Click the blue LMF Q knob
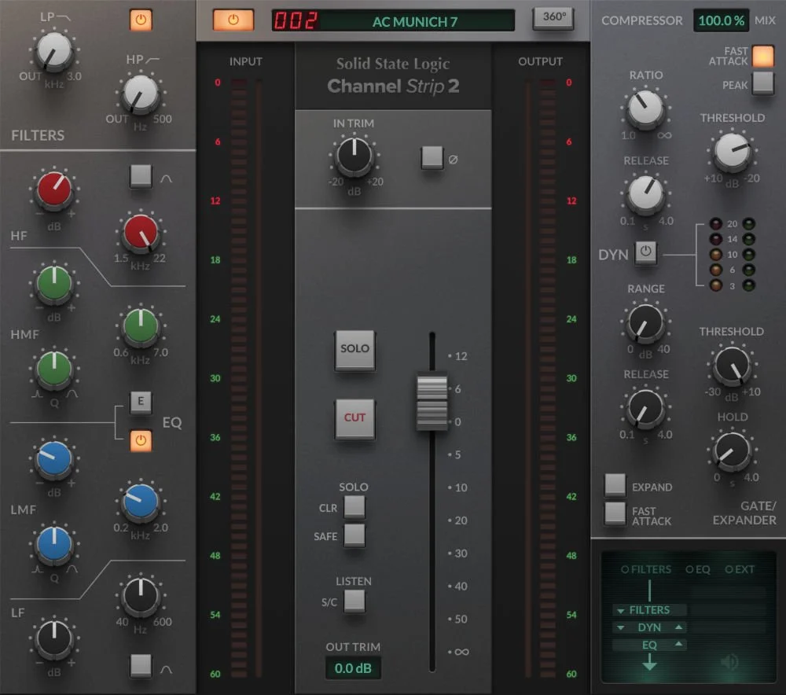Image resolution: width=786 pixels, height=695 pixels. point(54,543)
